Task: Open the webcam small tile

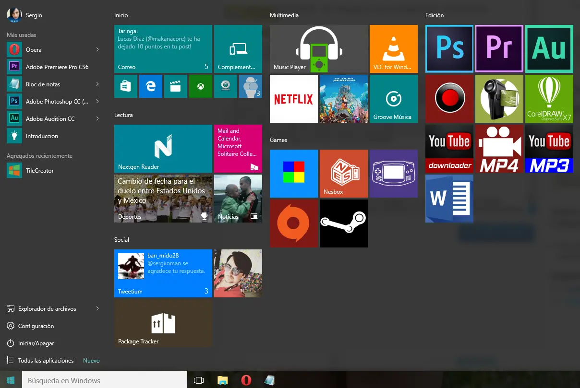Action: coord(226,86)
